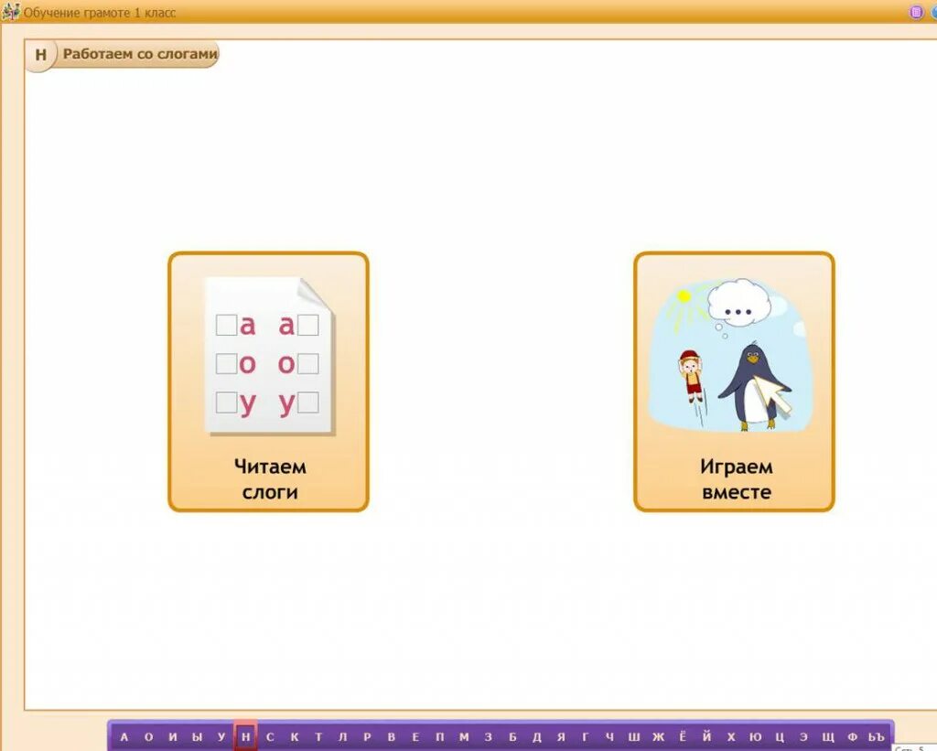Select letter Д in the alphabet bar

pos(536,736)
